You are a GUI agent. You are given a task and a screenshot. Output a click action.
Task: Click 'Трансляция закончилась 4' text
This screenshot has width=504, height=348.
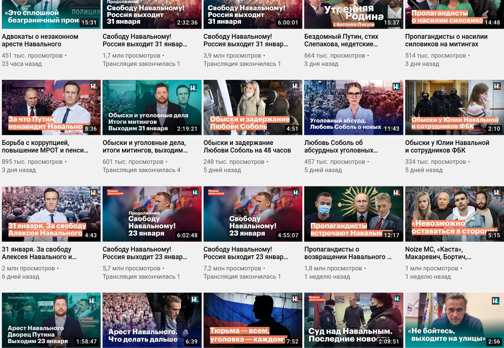tap(141, 170)
